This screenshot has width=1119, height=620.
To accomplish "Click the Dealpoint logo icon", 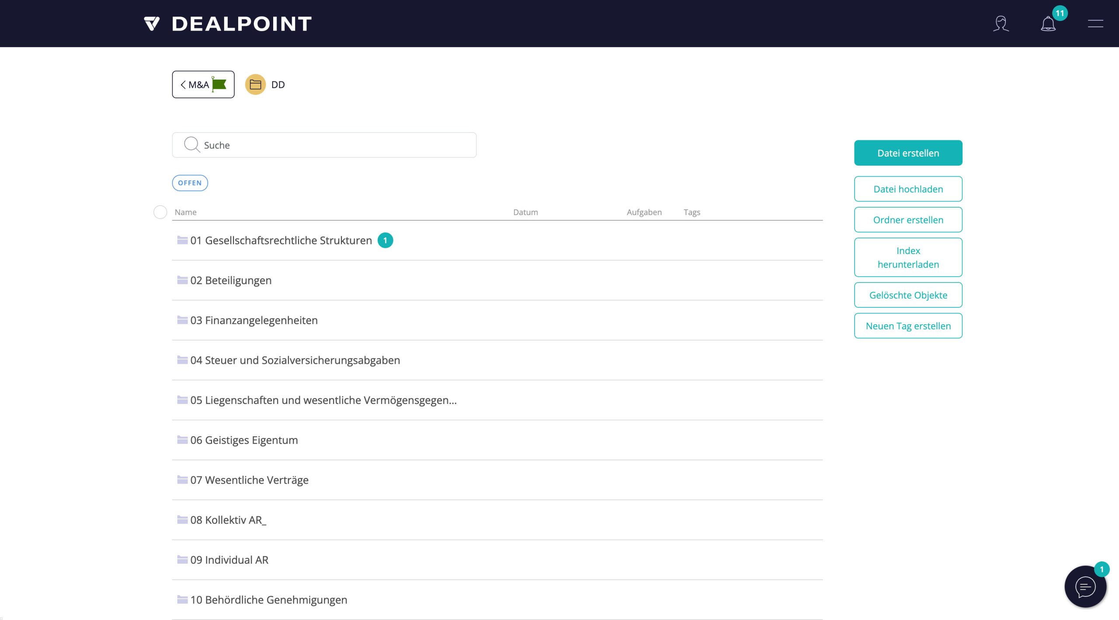I will [152, 24].
